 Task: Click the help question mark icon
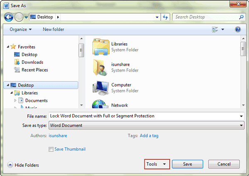click(238, 30)
